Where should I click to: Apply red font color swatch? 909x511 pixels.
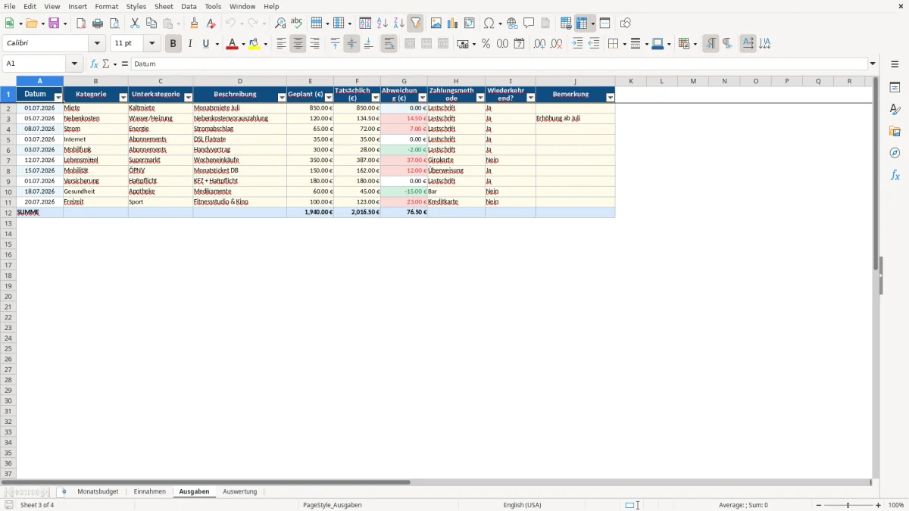(x=232, y=44)
